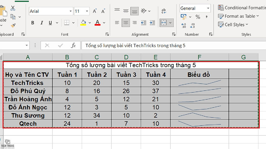Screen dimensions: 266x149
Task: Open Number format dialog launcher
Action: click(211, 34)
